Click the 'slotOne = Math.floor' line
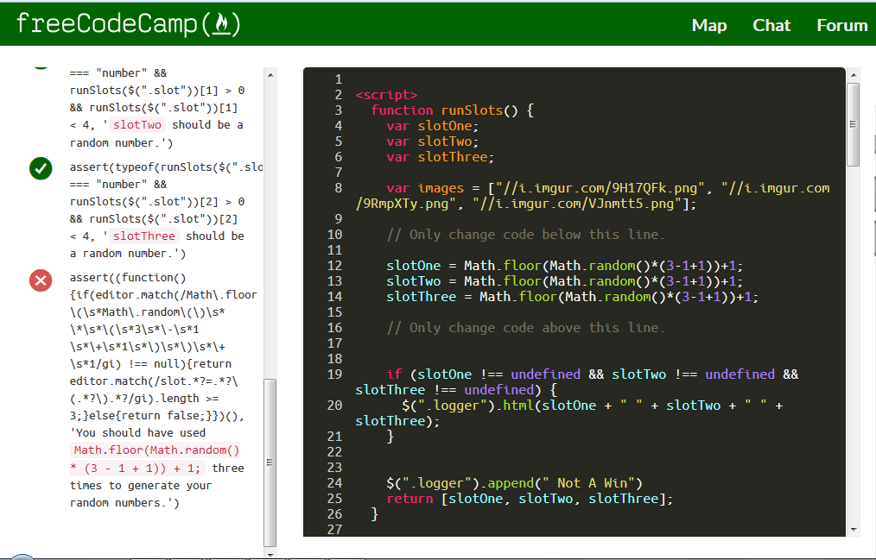 565,266
